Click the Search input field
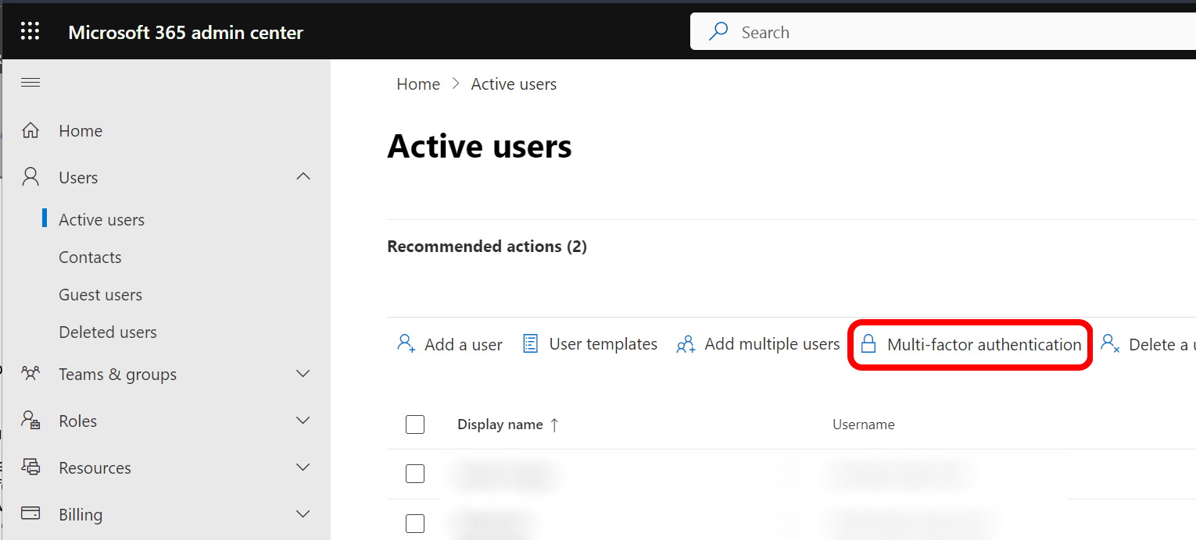The width and height of the screenshot is (1196, 540). [x=938, y=32]
